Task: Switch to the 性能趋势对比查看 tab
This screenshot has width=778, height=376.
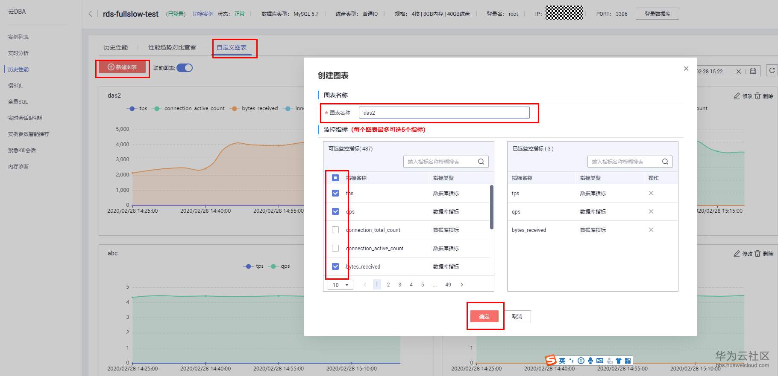Action: click(172, 47)
